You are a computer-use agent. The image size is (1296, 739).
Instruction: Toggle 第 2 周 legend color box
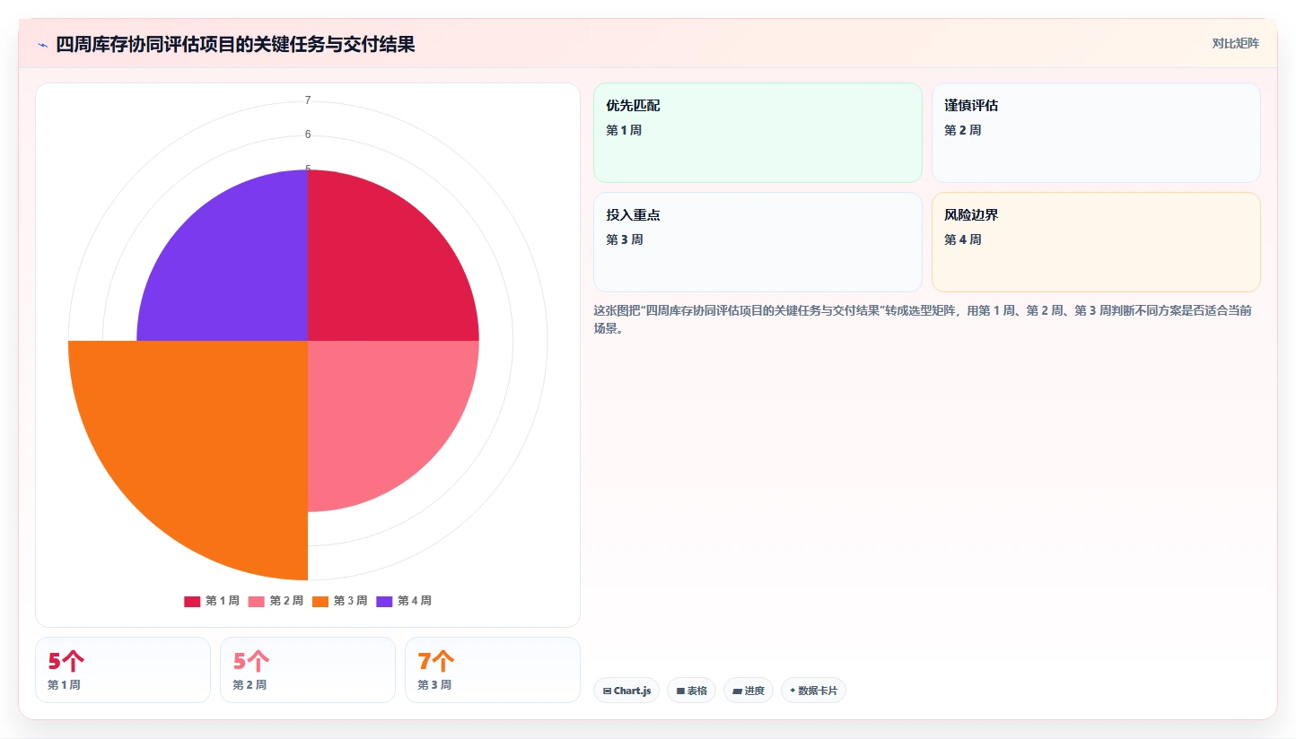[256, 601]
